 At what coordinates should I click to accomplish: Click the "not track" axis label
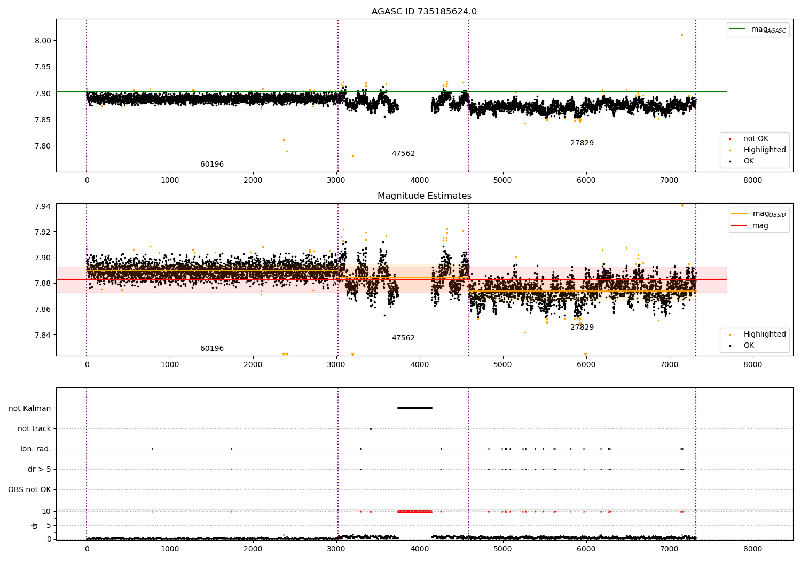point(34,429)
